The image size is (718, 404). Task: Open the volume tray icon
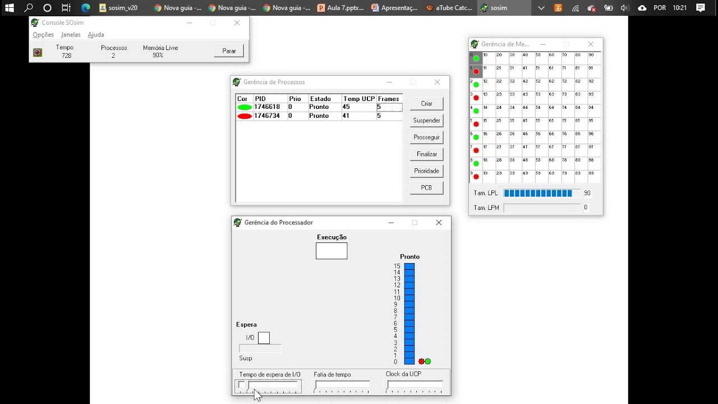pyautogui.click(x=625, y=8)
